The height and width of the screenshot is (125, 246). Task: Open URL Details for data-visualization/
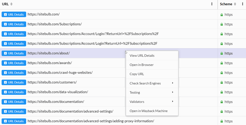tap(14, 92)
